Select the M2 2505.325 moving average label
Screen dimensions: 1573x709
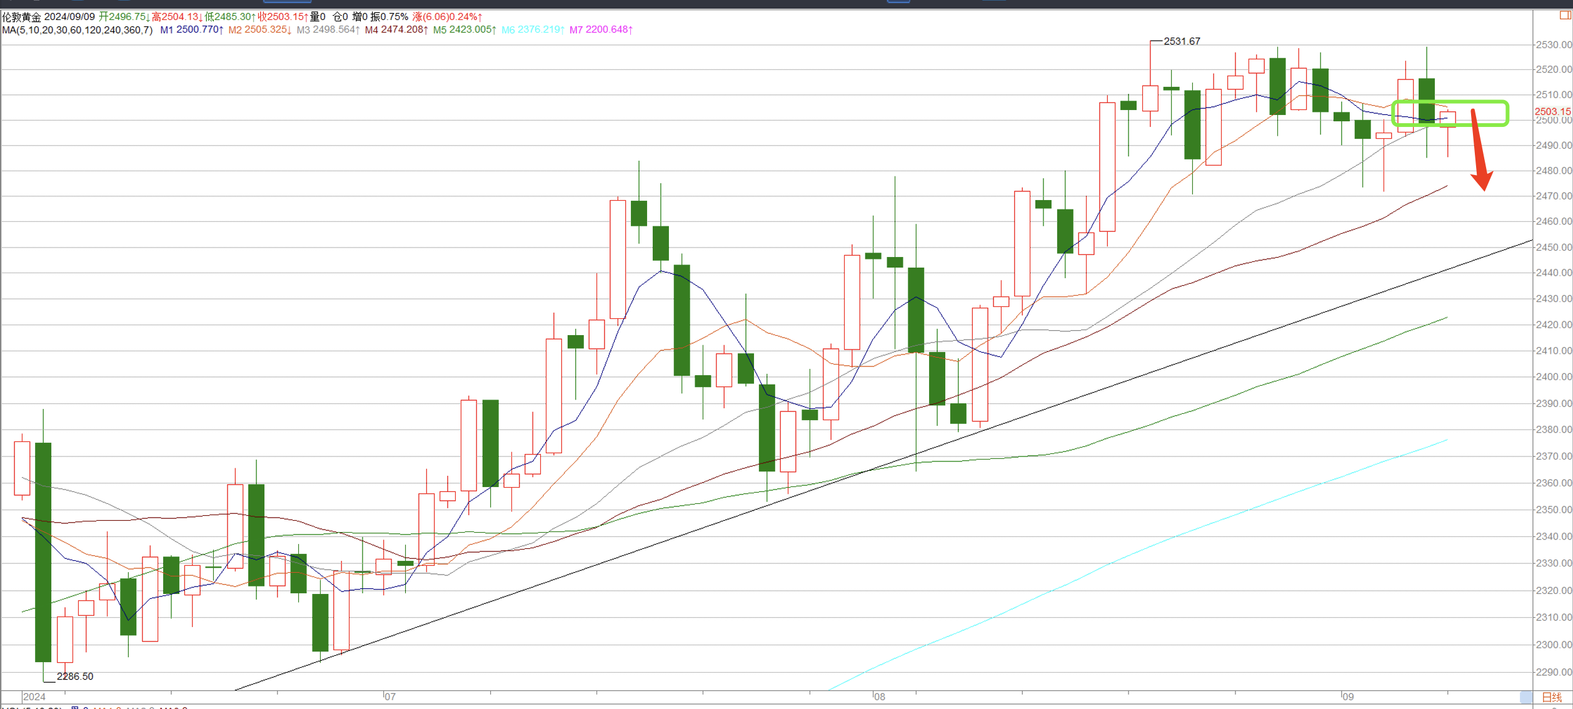[260, 30]
